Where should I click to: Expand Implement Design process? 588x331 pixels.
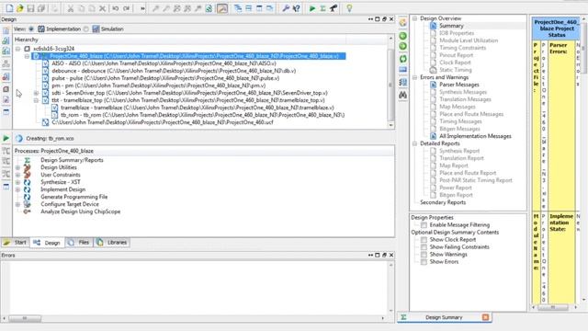(17, 189)
